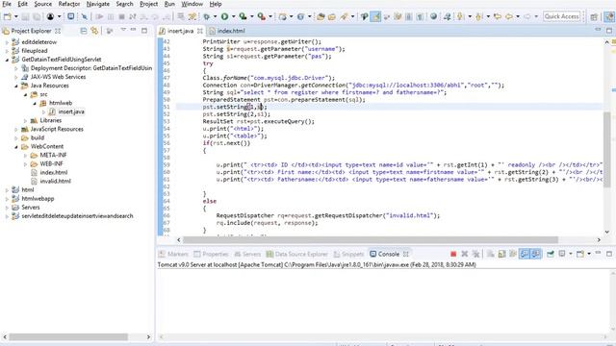Open the Navigate menu
This screenshot has height=346, width=616.
click(x=98, y=4)
